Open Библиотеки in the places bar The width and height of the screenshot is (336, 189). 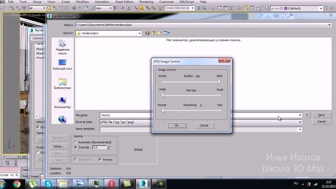pyautogui.click(x=62, y=84)
